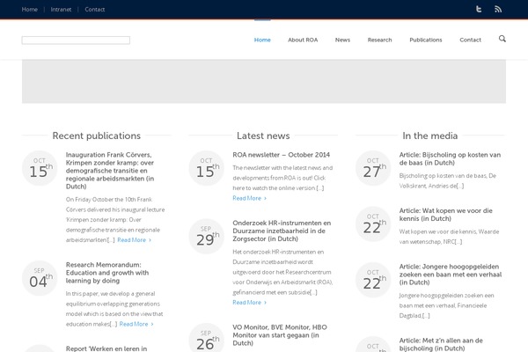This screenshot has height=352, width=528.
Task: Click excerpt 'Bijscholing op kosten van de baas, De Volkskrant'
Action: coord(448,180)
